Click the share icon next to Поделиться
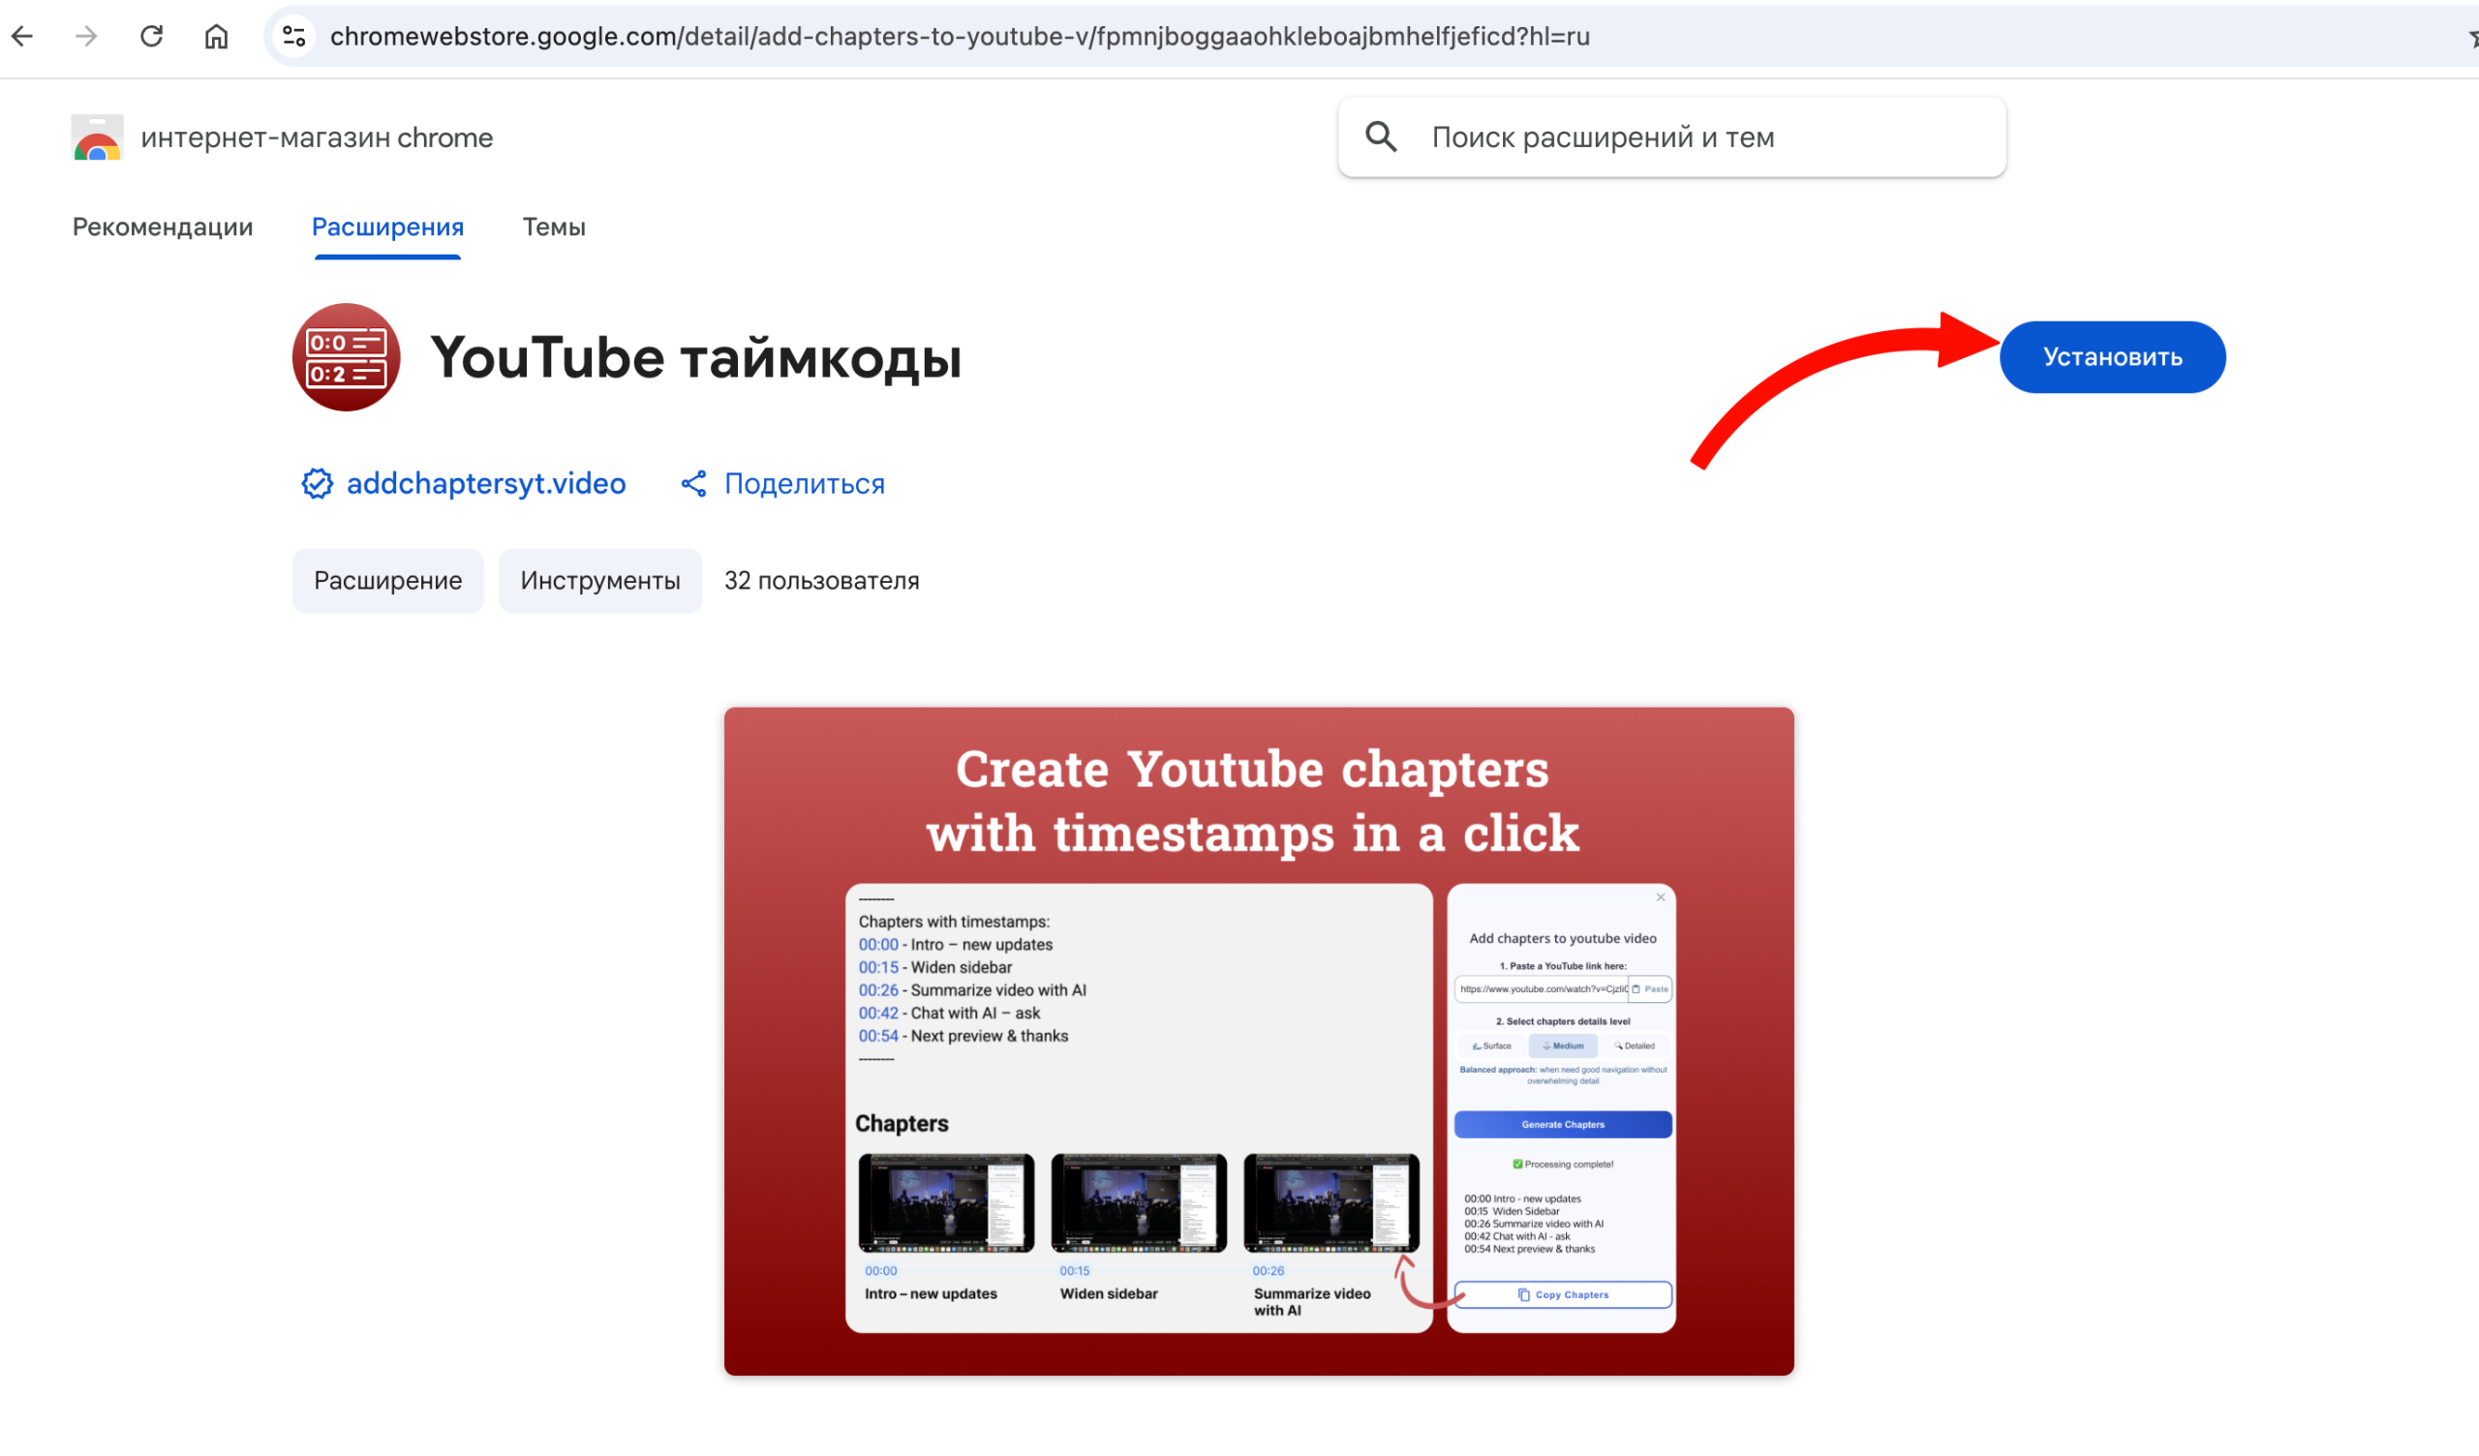 693,483
